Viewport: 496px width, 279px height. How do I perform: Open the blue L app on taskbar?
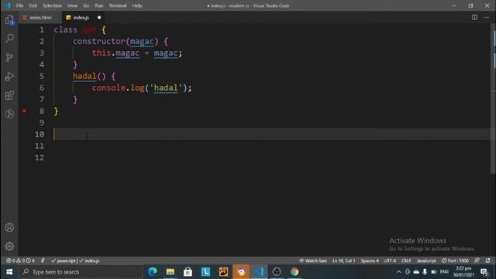coord(205,272)
